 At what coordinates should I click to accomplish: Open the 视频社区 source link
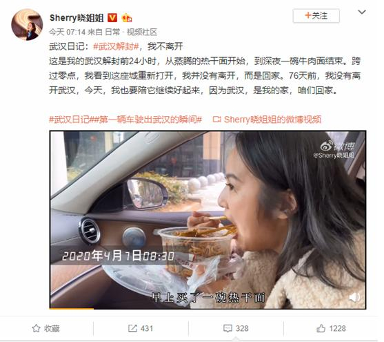[142, 32]
